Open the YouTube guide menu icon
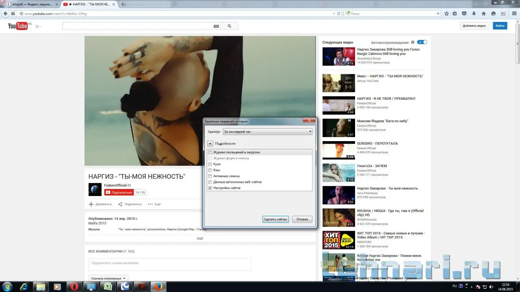Image resolution: width=520 pixels, height=292 pixels. click(38, 26)
